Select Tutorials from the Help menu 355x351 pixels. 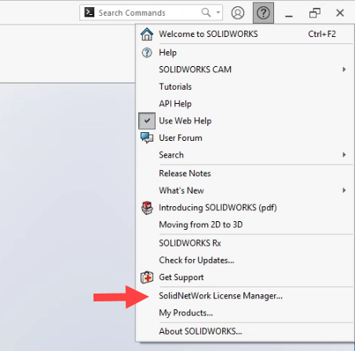(x=175, y=87)
